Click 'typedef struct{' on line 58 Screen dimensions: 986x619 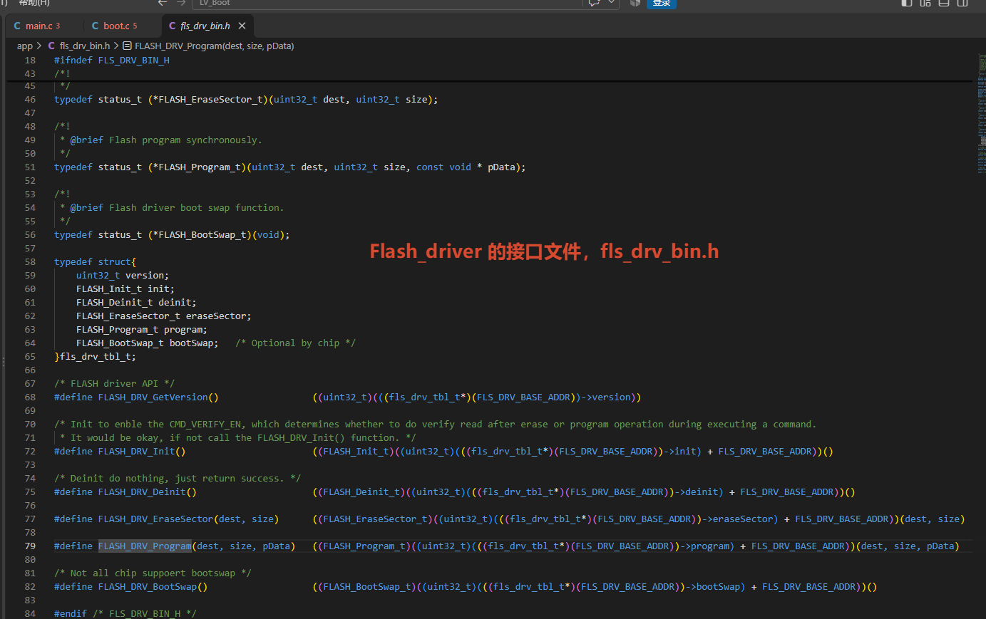tap(95, 262)
